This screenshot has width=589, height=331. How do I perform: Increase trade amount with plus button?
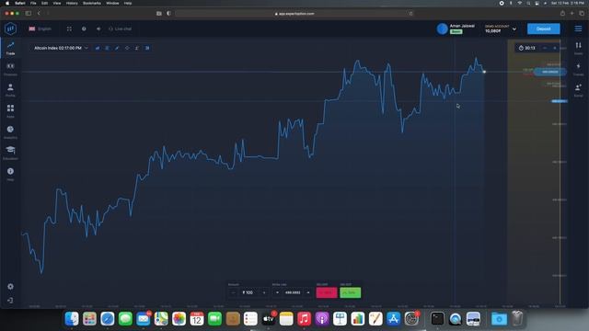pos(264,292)
